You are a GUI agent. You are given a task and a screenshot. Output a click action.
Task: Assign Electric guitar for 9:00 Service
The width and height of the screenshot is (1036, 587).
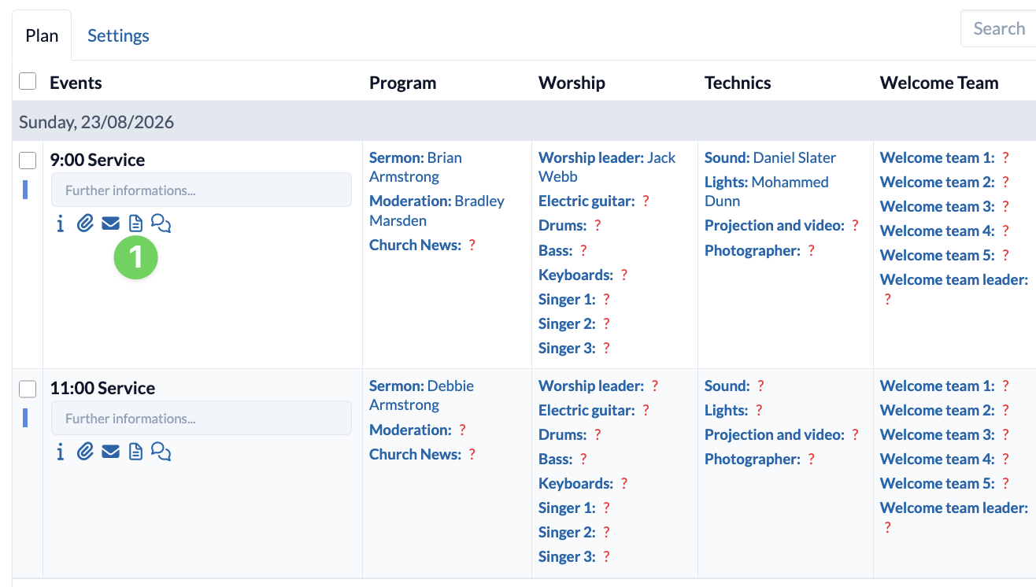(x=594, y=201)
